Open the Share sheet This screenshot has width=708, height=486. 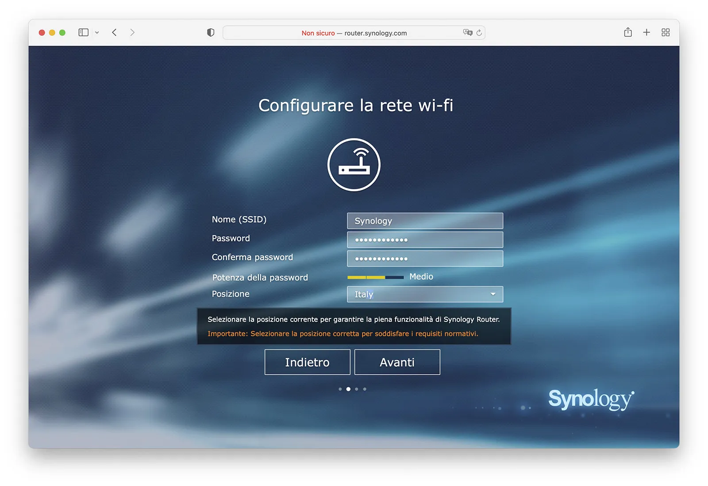pyautogui.click(x=627, y=32)
